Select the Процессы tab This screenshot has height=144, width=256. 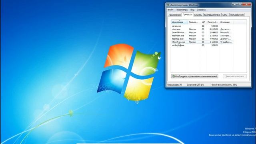(188, 14)
